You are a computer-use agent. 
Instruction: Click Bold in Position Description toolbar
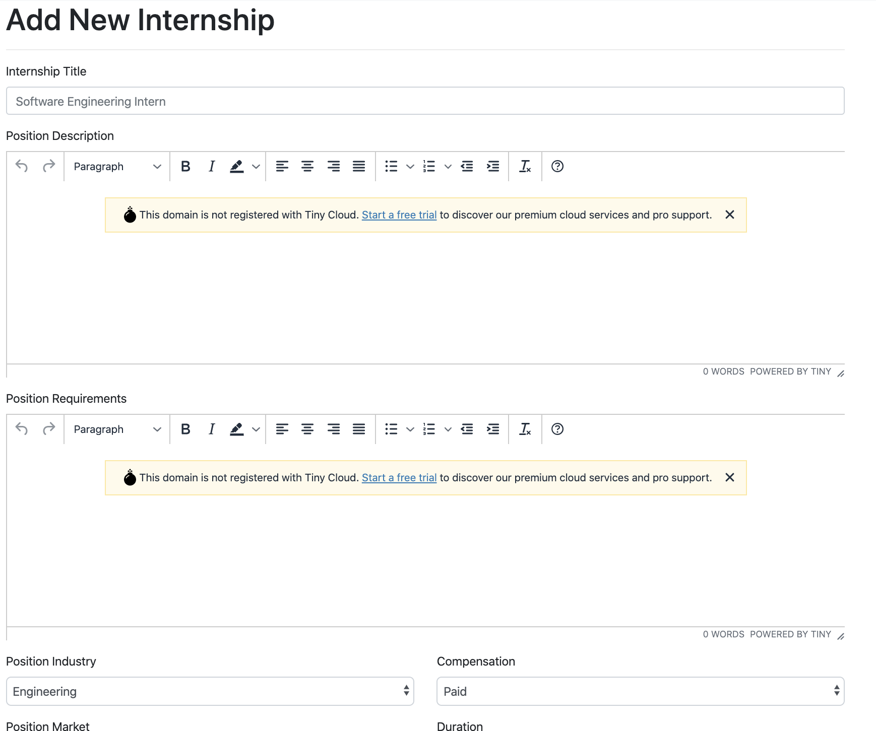pos(185,167)
